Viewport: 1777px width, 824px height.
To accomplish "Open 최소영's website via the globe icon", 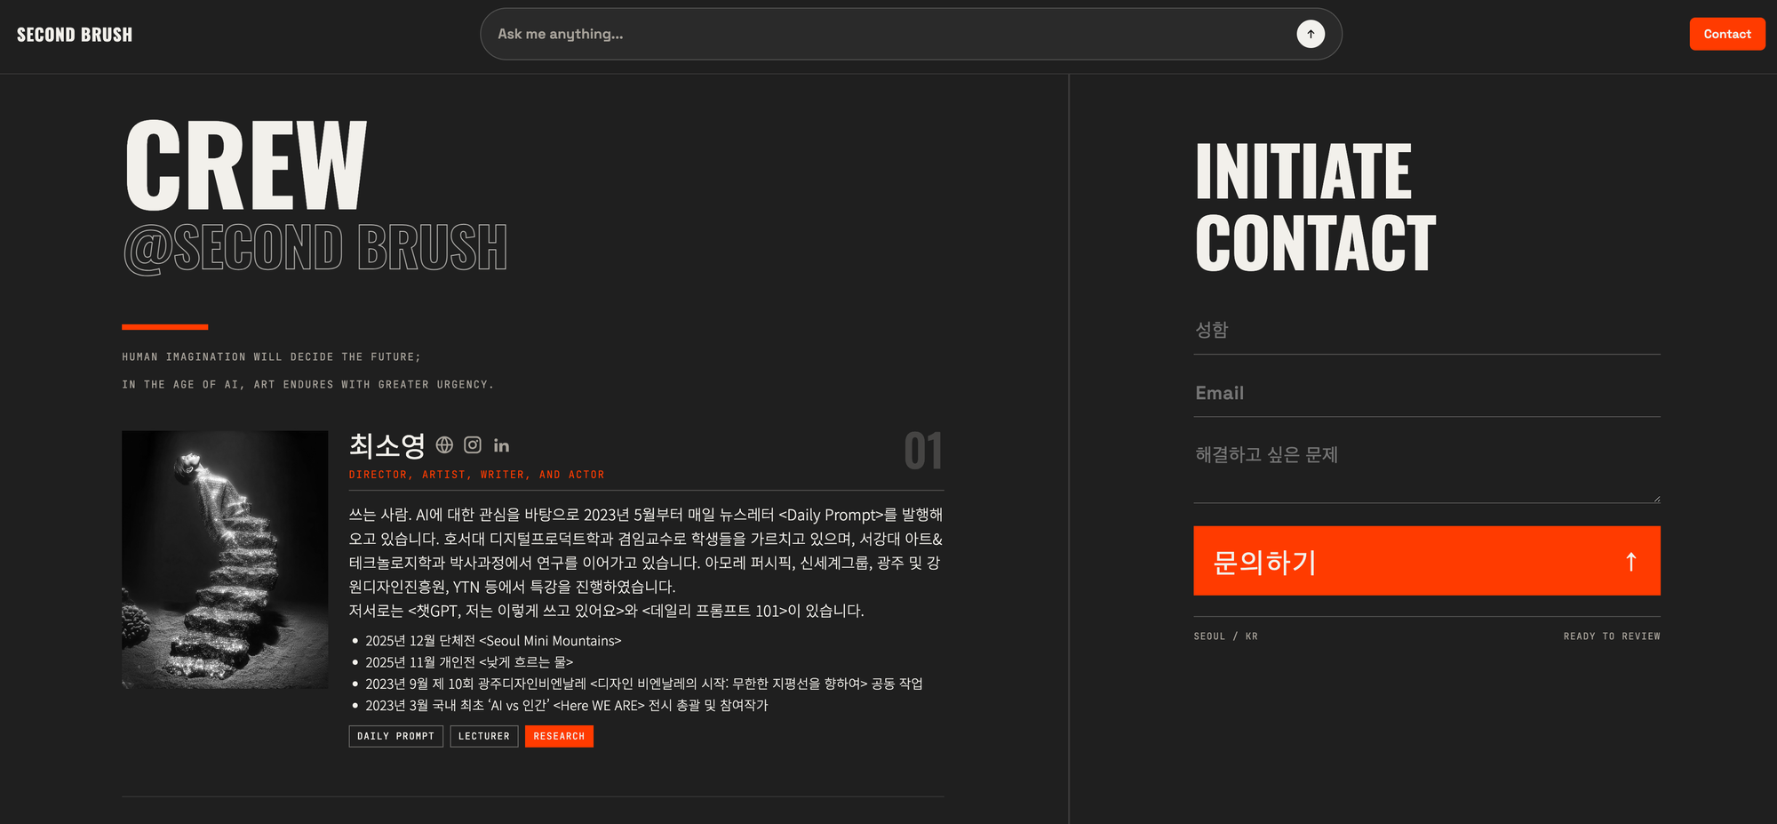I will tap(444, 445).
